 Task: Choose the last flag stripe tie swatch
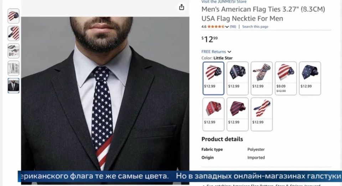coord(261,114)
